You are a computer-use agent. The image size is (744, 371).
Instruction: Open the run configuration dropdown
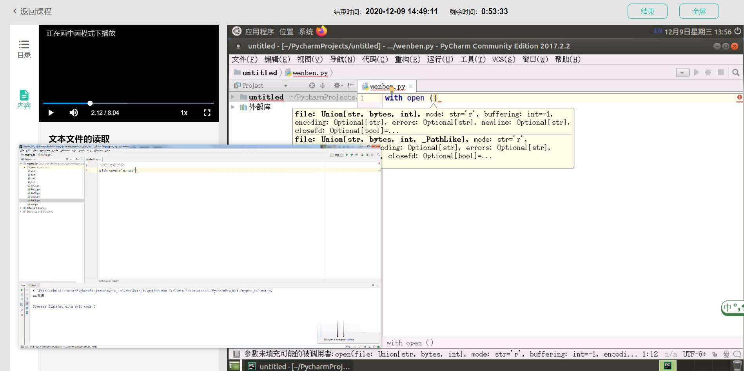click(x=682, y=72)
